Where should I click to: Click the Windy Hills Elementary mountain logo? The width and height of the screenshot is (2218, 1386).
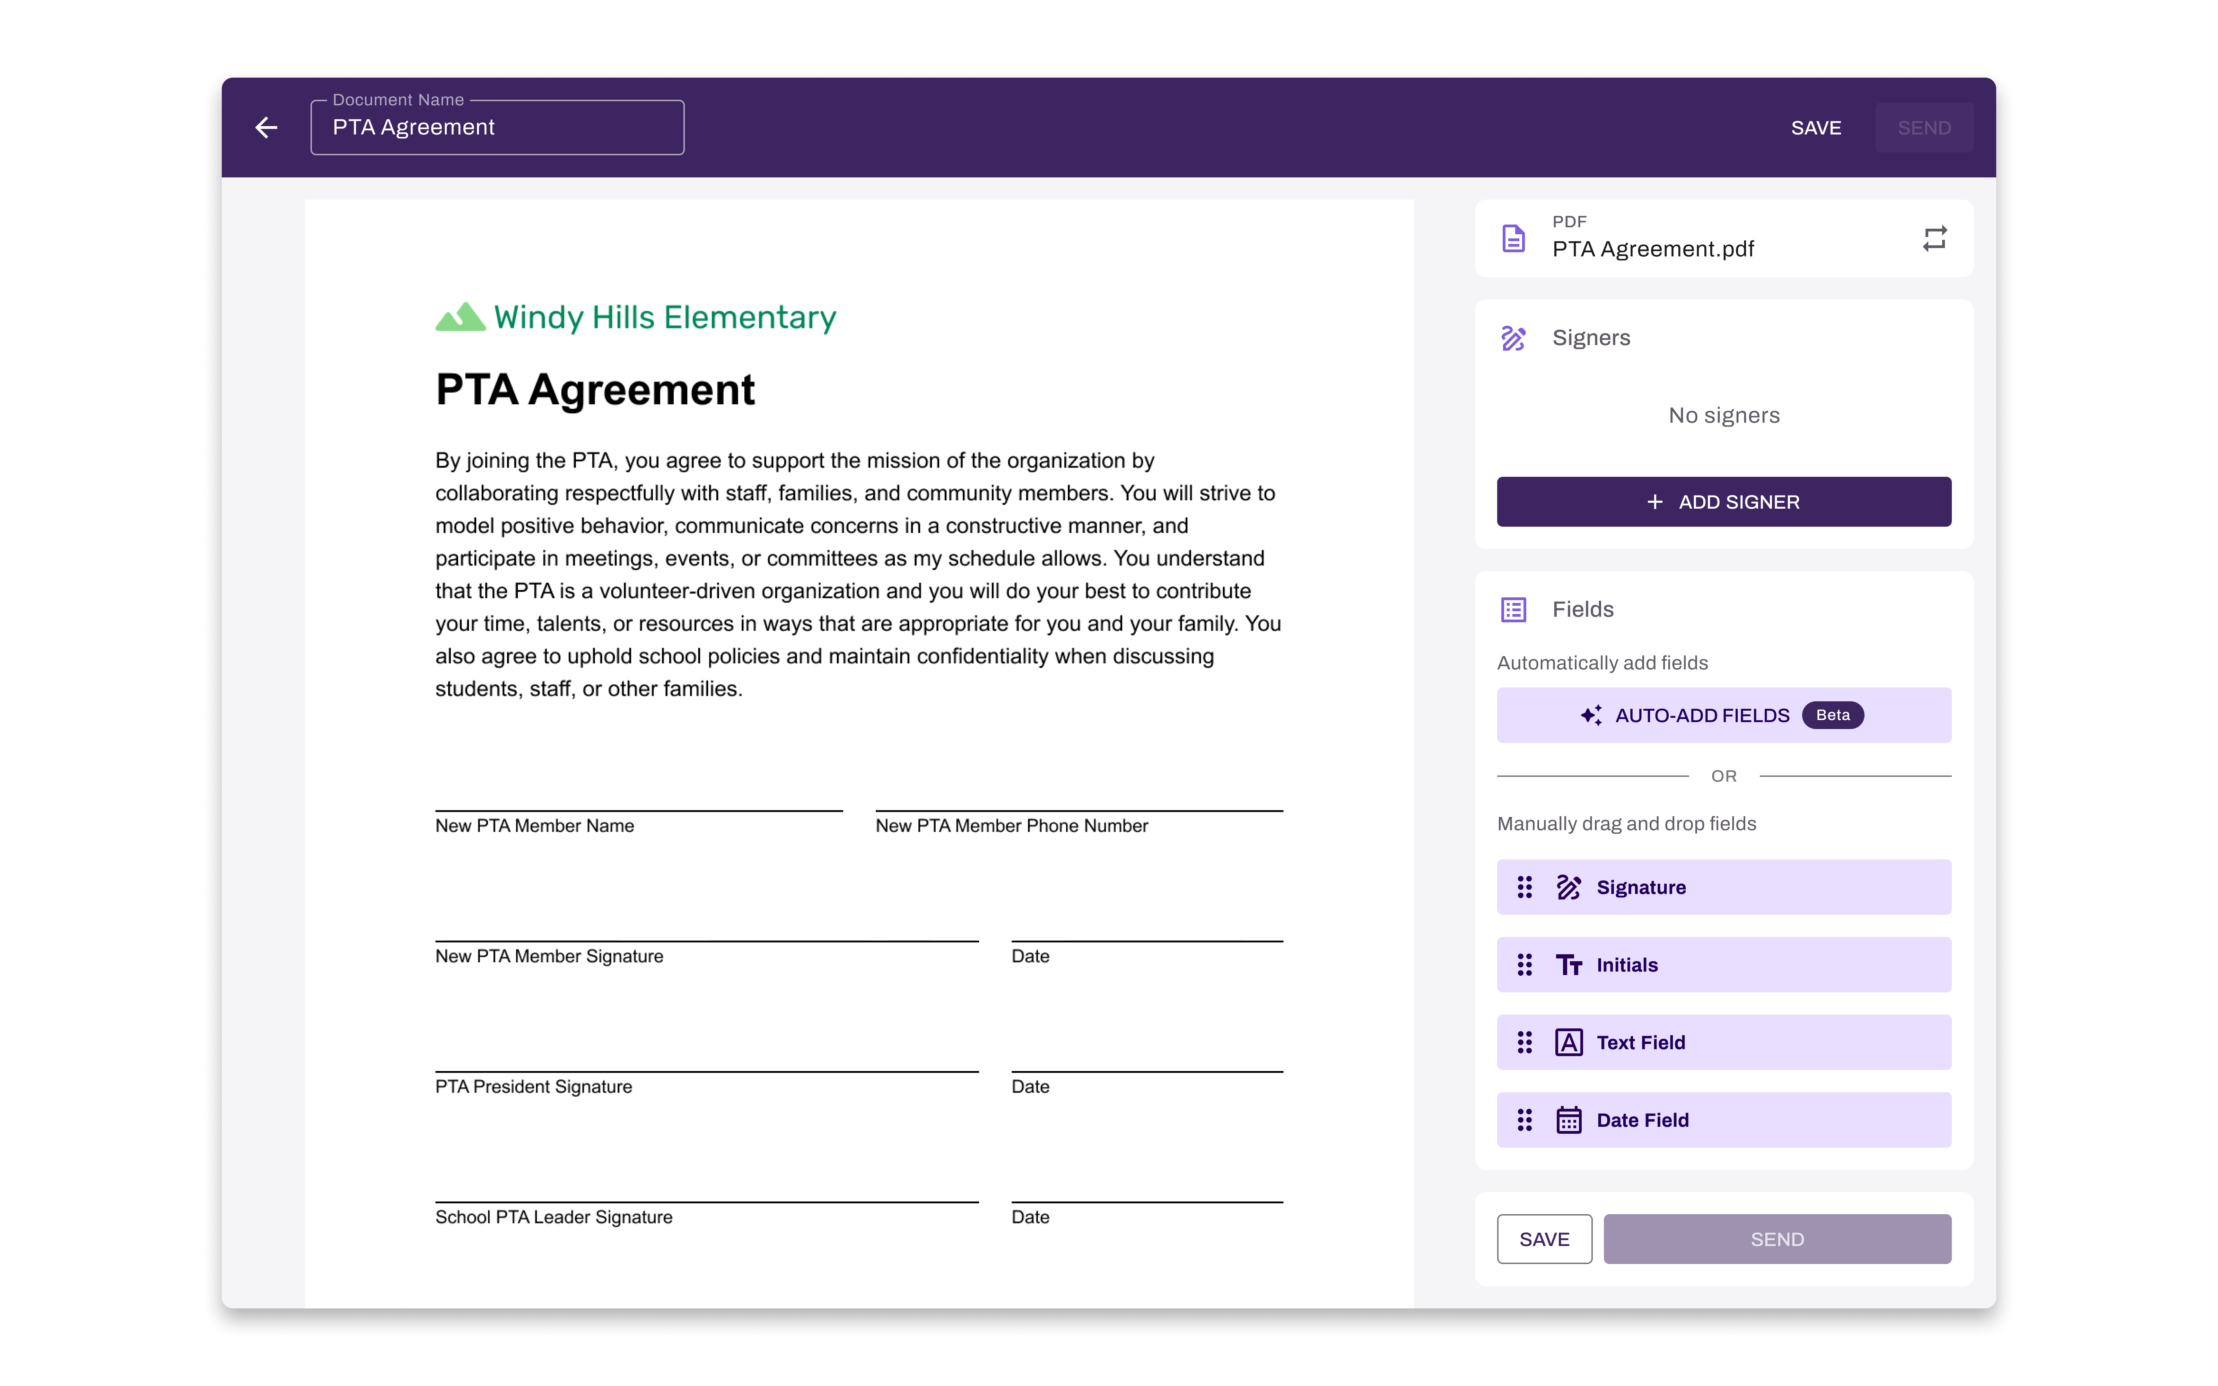click(x=460, y=317)
